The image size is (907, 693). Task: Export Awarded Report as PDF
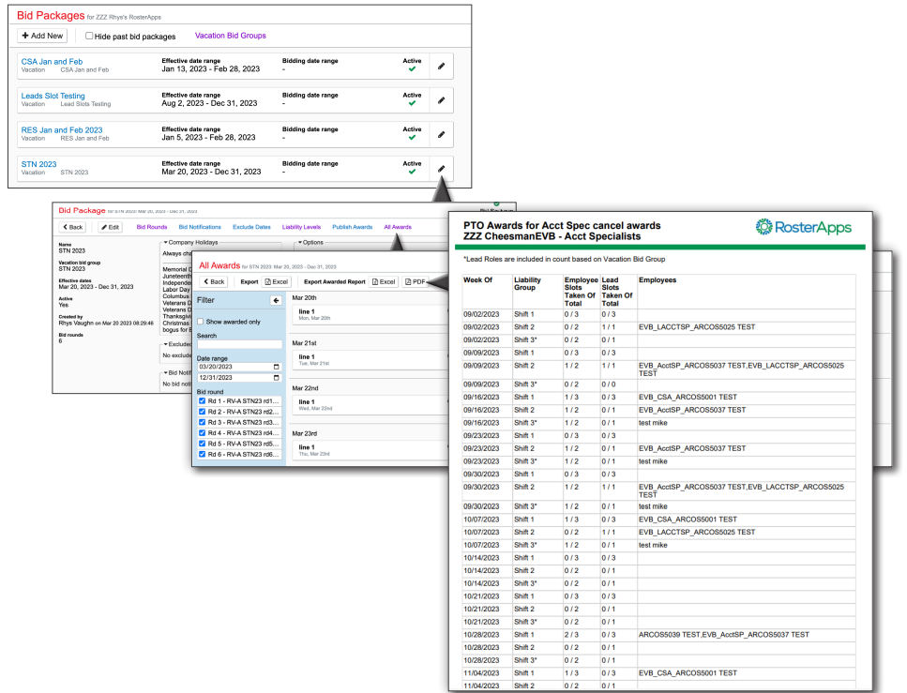[416, 281]
